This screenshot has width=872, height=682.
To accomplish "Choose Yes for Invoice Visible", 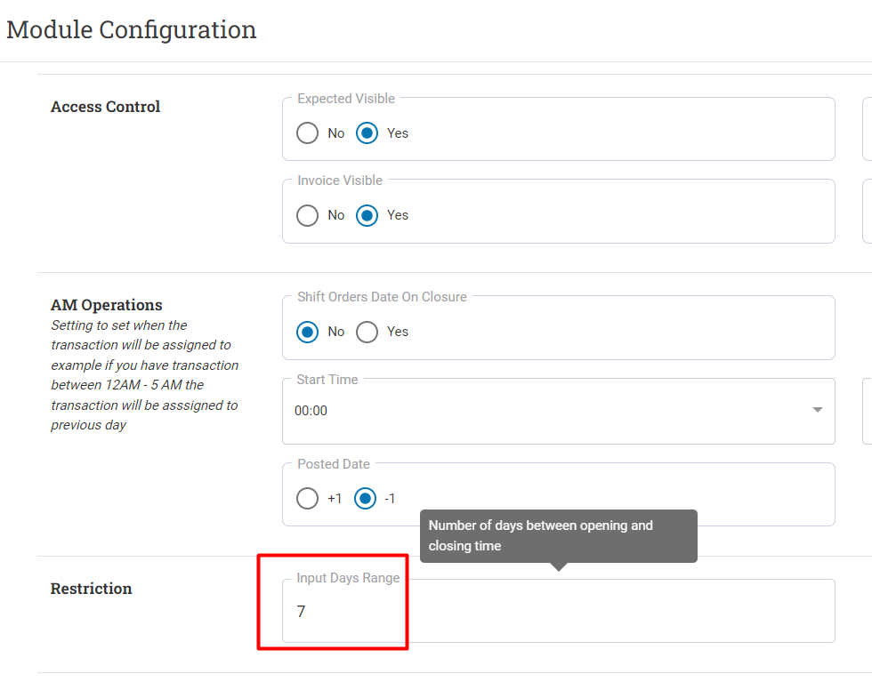I will point(367,216).
